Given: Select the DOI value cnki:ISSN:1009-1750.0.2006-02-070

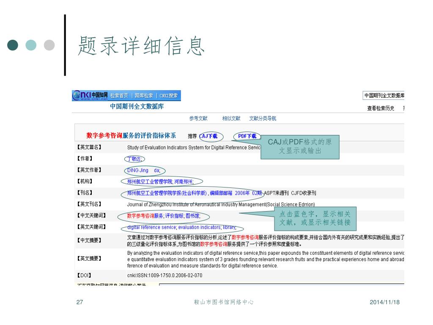Looking at the screenshot, I should [164, 275].
